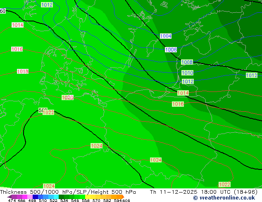The width and height of the screenshot is (262, 202).
Task: Click the 'Th 11-12-2025 18:00 UTC (18+96)' timestamp
Action: (203, 192)
